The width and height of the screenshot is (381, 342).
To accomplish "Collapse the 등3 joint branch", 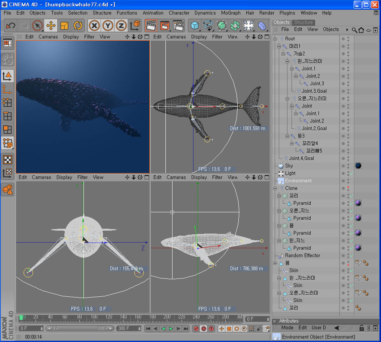I will point(287,136).
